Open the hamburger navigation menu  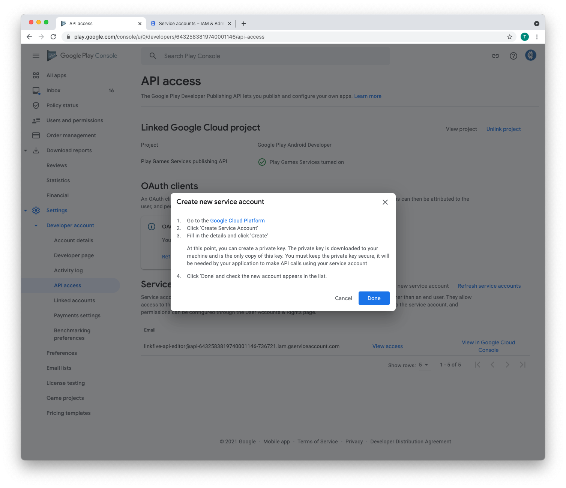pyautogui.click(x=36, y=56)
